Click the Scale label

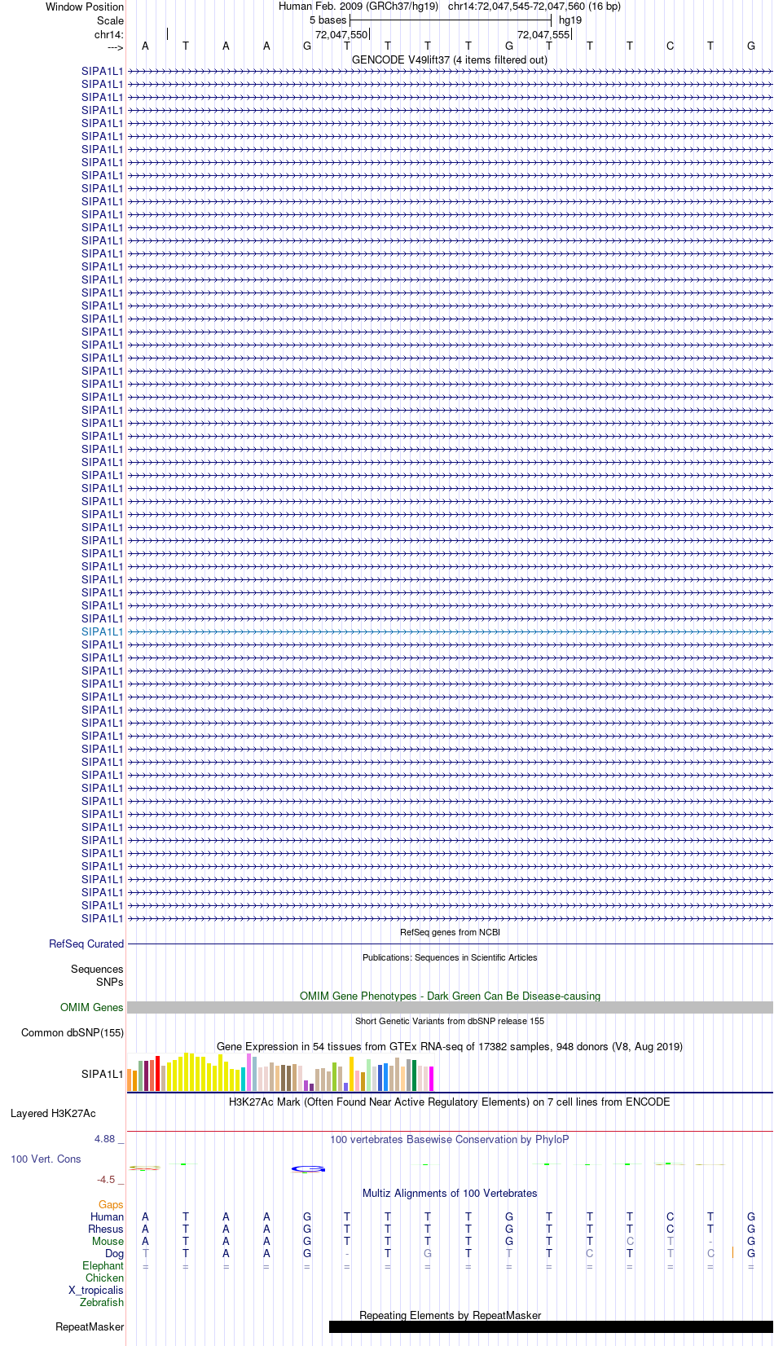coord(110,20)
